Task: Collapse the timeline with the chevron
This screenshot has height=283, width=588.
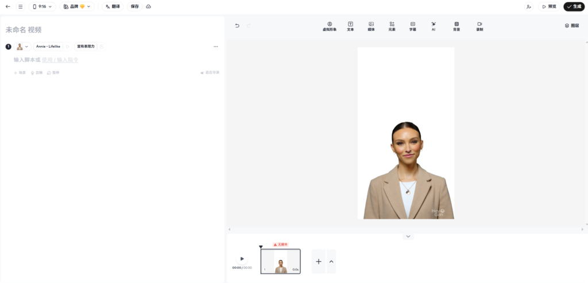Action: (x=408, y=237)
